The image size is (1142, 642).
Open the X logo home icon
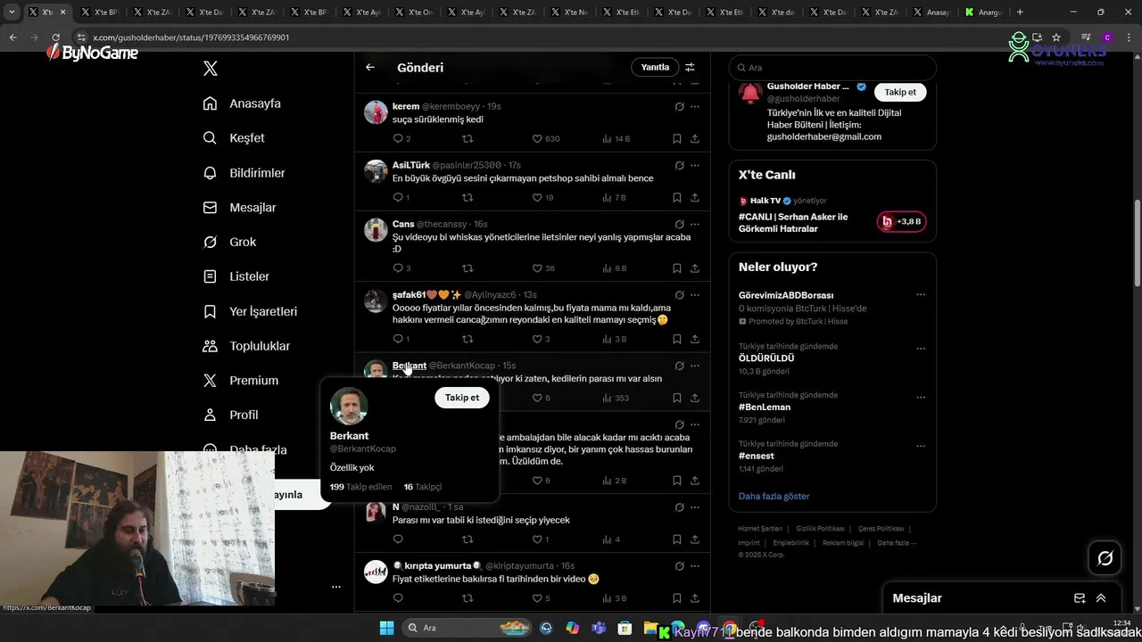[211, 68]
